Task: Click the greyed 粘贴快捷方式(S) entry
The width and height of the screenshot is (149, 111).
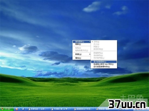Action: (x=82, y=50)
